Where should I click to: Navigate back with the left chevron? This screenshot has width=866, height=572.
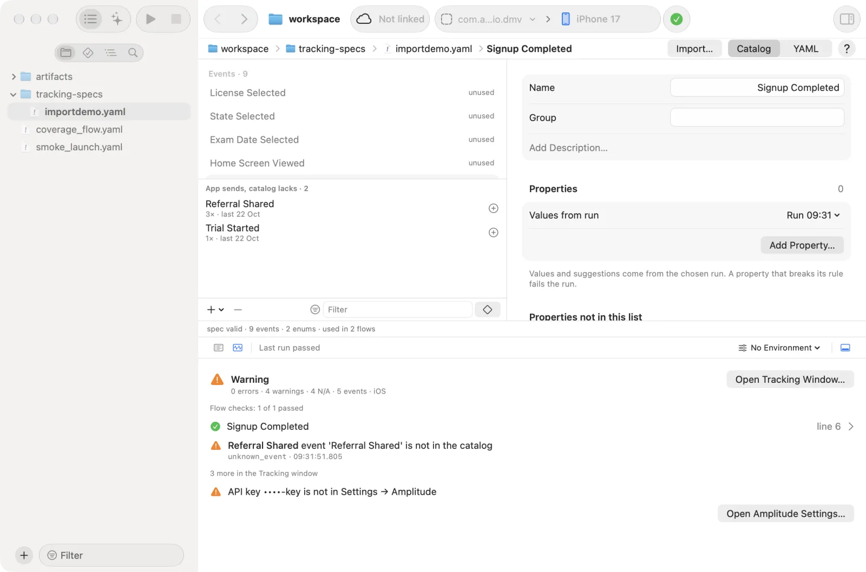[x=218, y=19]
